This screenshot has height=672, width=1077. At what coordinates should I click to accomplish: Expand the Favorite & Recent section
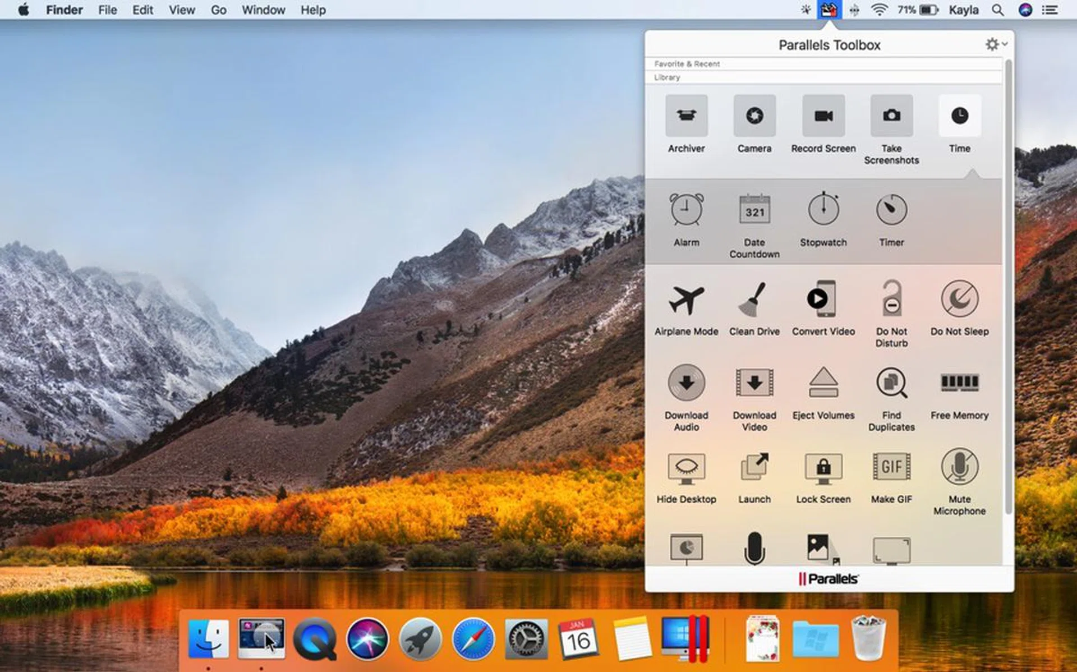pos(687,64)
